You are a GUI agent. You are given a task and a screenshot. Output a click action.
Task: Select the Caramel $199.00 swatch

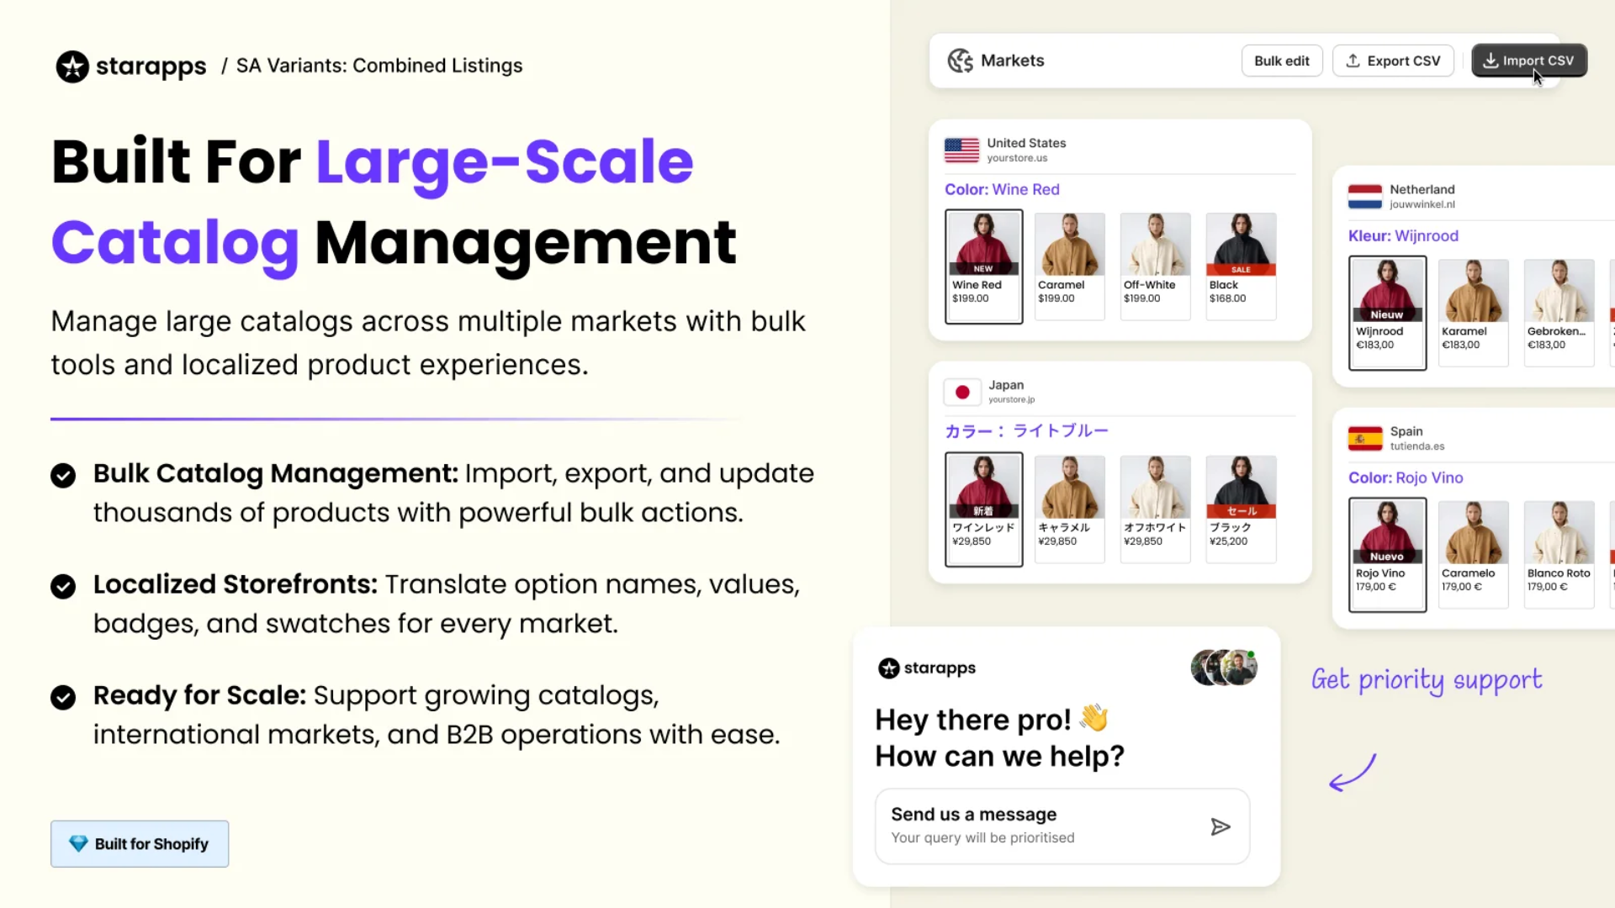(x=1069, y=266)
